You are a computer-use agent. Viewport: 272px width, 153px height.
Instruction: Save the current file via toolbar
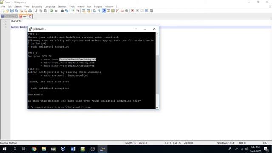click(11, 11)
